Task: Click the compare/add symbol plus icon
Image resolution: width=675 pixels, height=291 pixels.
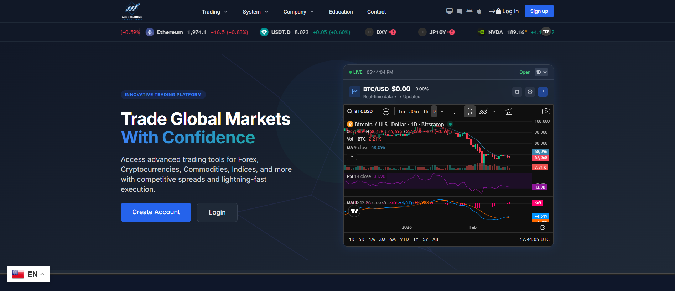Action: tap(386, 111)
